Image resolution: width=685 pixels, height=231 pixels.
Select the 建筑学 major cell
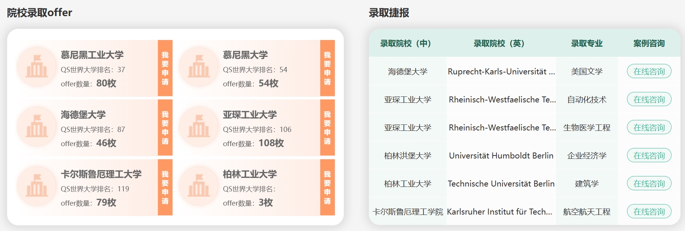[587, 184]
